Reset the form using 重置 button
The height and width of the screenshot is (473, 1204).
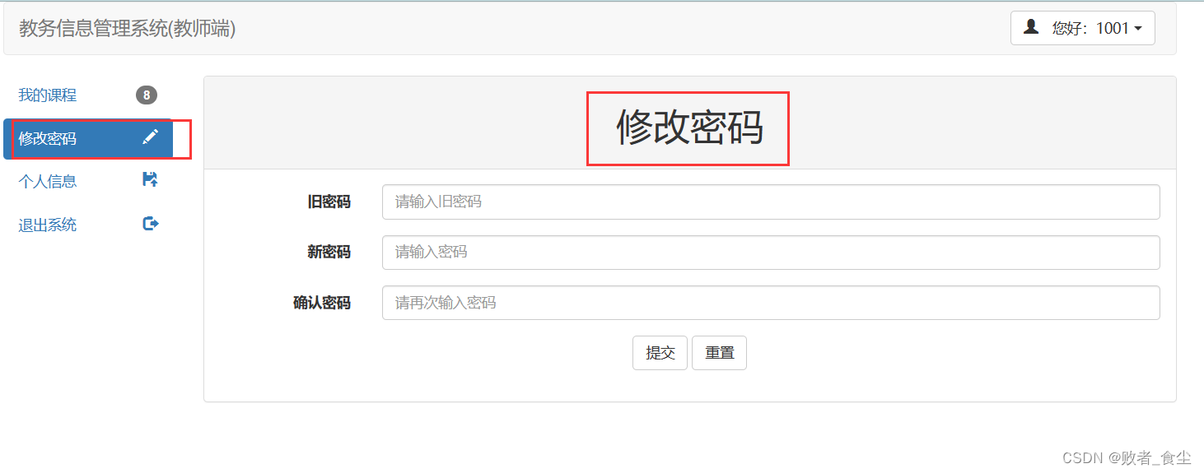click(x=719, y=353)
